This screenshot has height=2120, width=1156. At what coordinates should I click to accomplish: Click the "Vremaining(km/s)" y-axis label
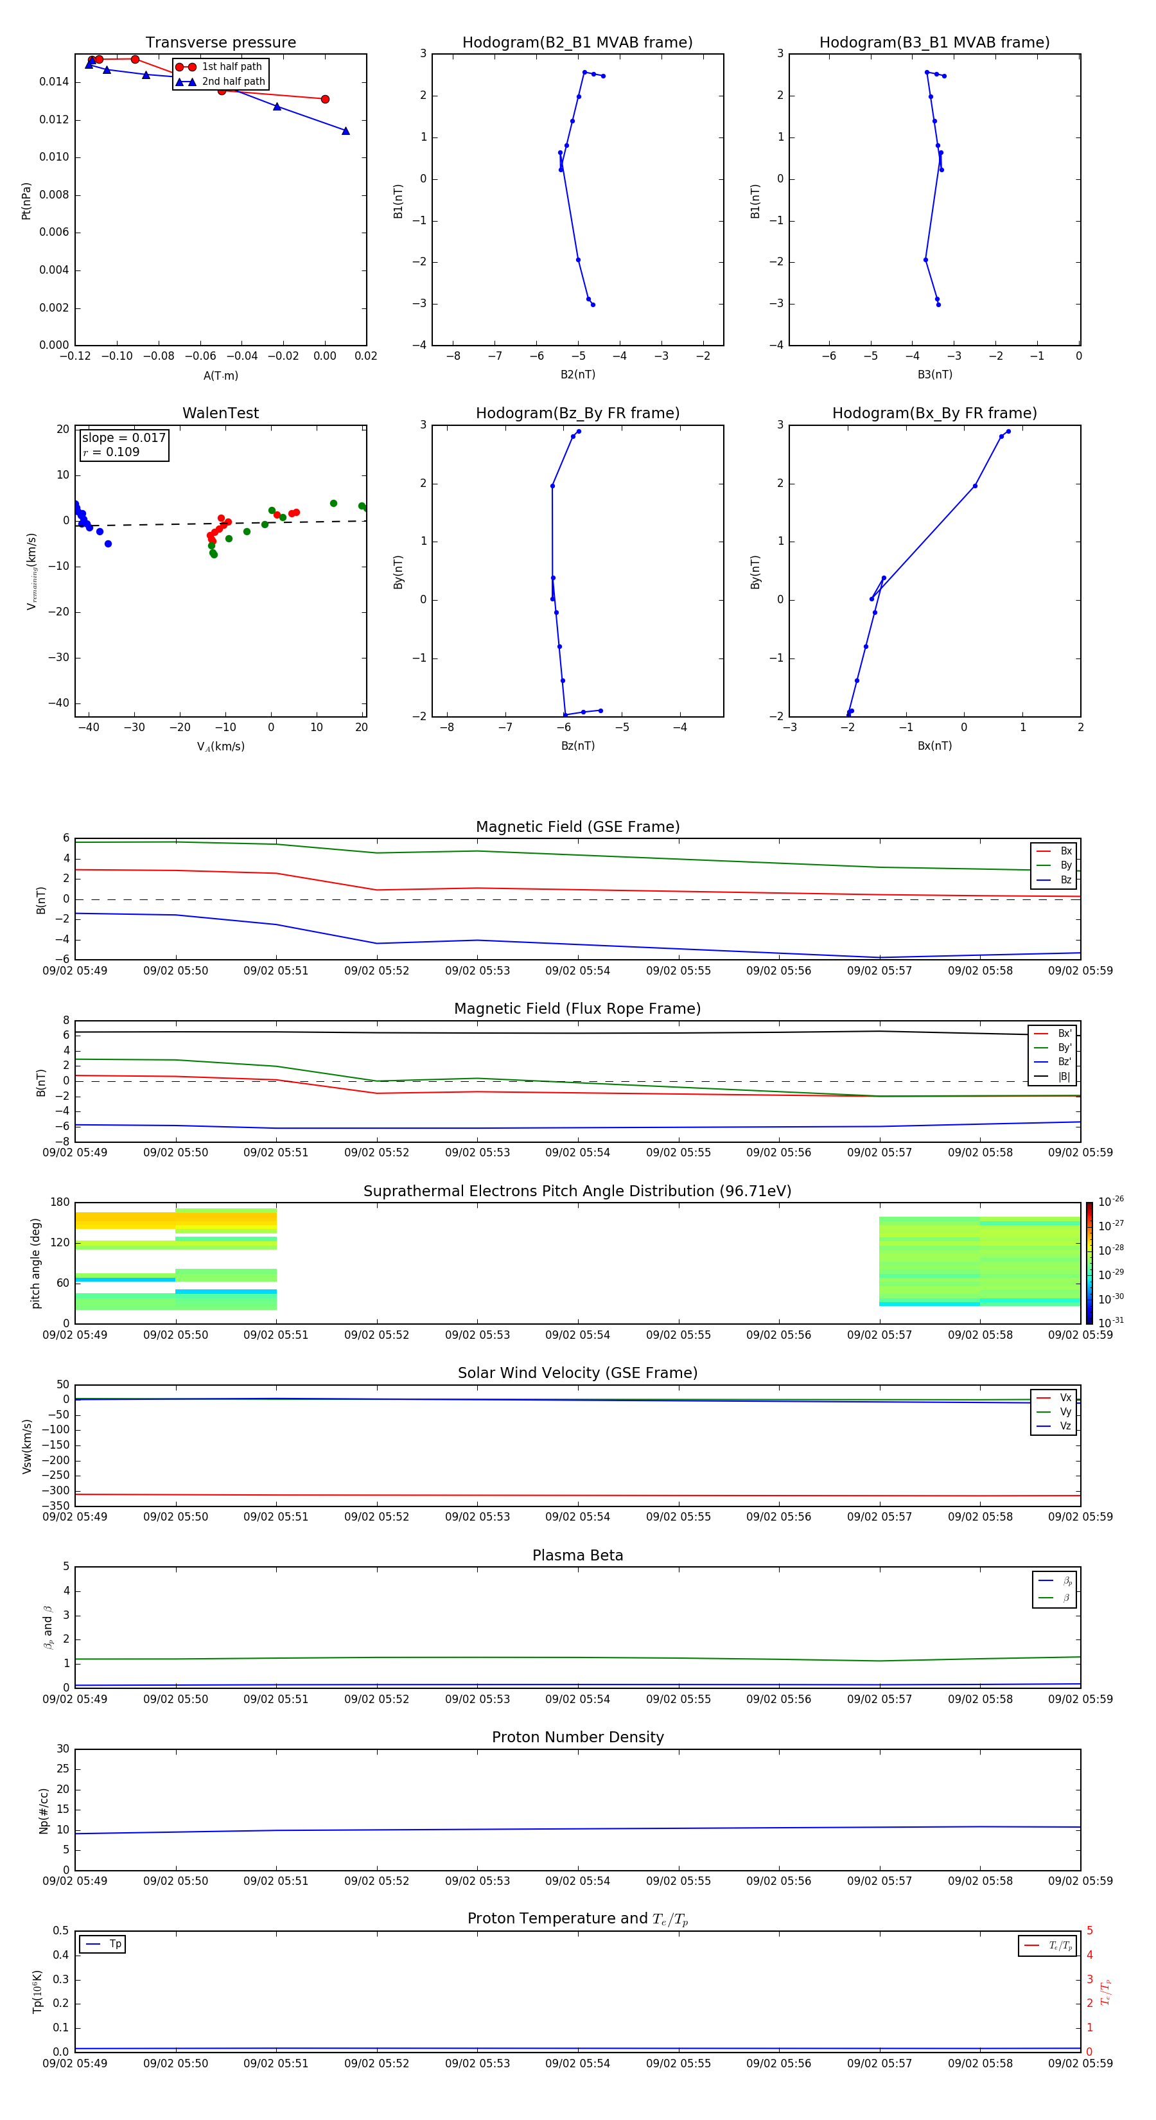pos(31,571)
